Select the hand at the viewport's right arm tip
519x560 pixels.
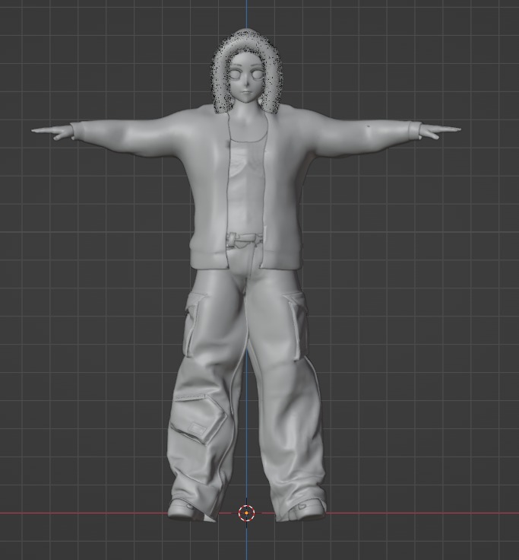point(441,132)
